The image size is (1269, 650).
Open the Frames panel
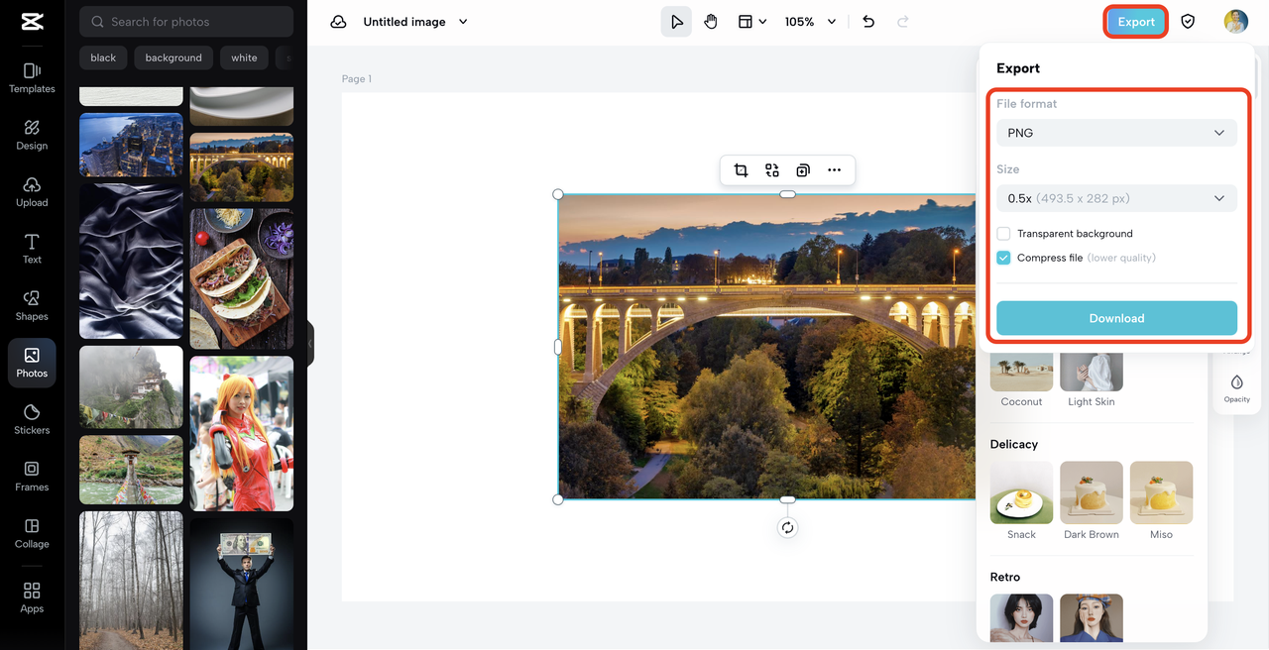click(x=32, y=476)
